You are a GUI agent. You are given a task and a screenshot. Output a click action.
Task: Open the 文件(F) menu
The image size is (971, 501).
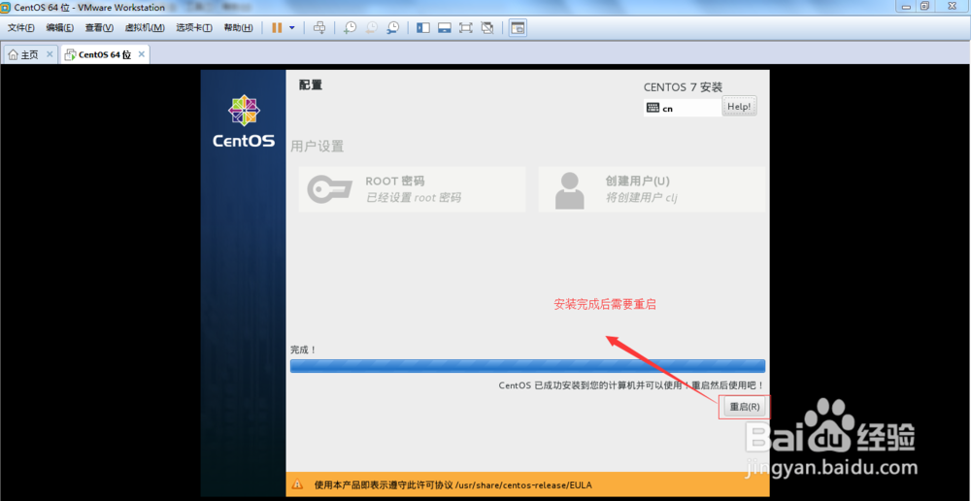[21, 28]
